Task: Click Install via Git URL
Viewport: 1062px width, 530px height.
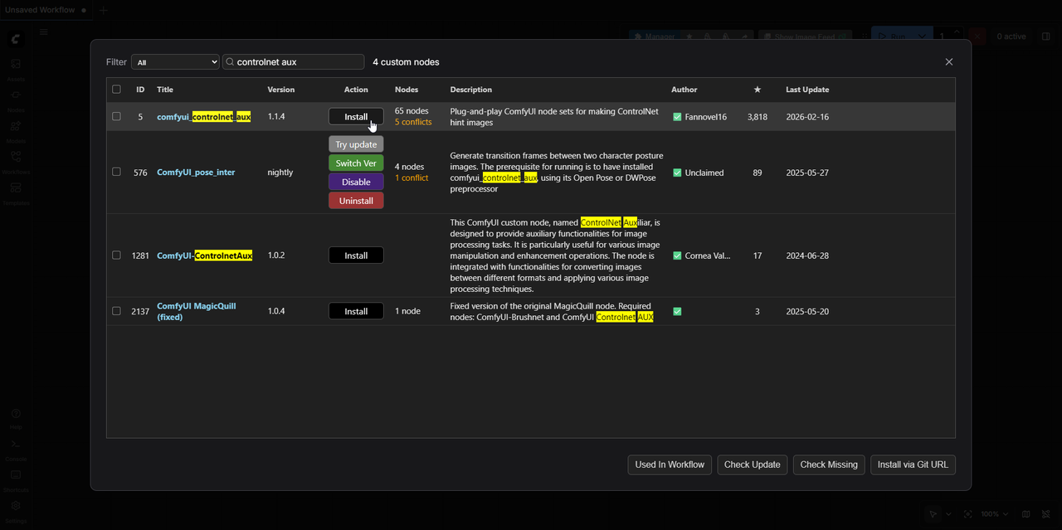Action: 913,464
